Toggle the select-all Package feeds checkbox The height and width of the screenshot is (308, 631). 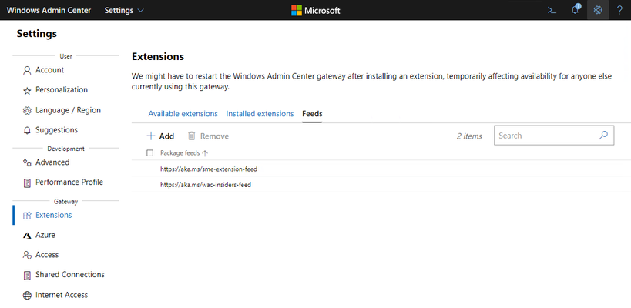point(150,152)
